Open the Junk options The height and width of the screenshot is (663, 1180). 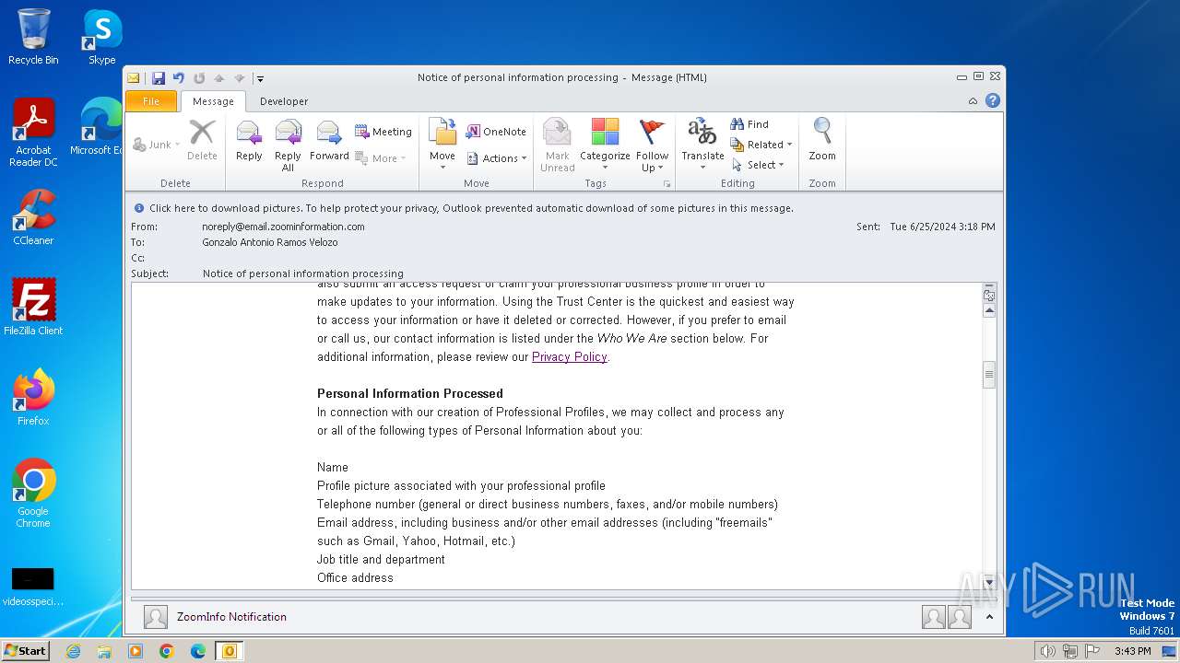(155, 145)
